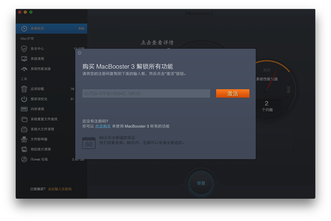
Task: Click the "2 个问题" gauge readout
Action: pos(267,106)
